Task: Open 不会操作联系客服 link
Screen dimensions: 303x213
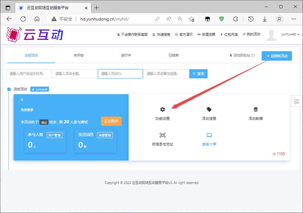Action: (132, 34)
